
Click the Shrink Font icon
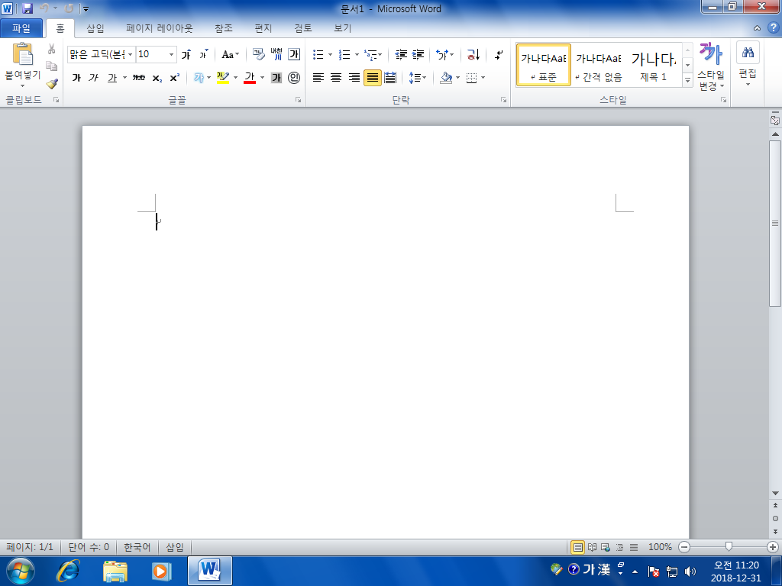click(x=203, y=54)
